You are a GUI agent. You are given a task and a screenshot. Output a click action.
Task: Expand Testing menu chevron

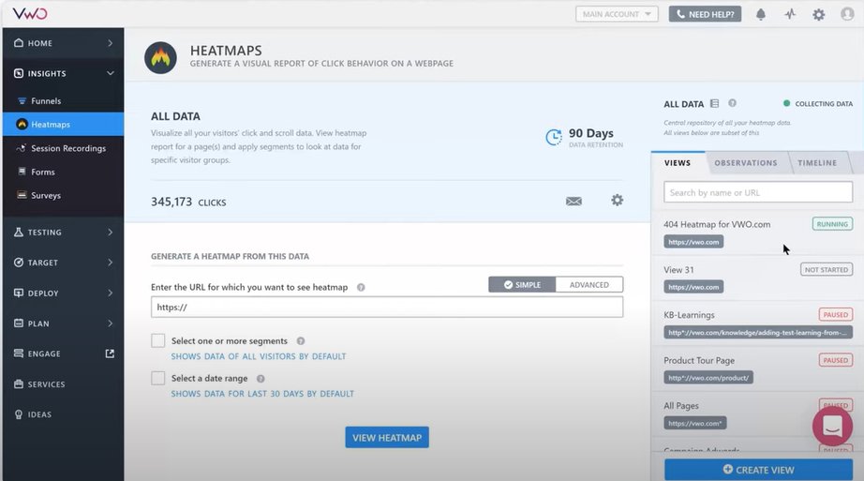111,233
